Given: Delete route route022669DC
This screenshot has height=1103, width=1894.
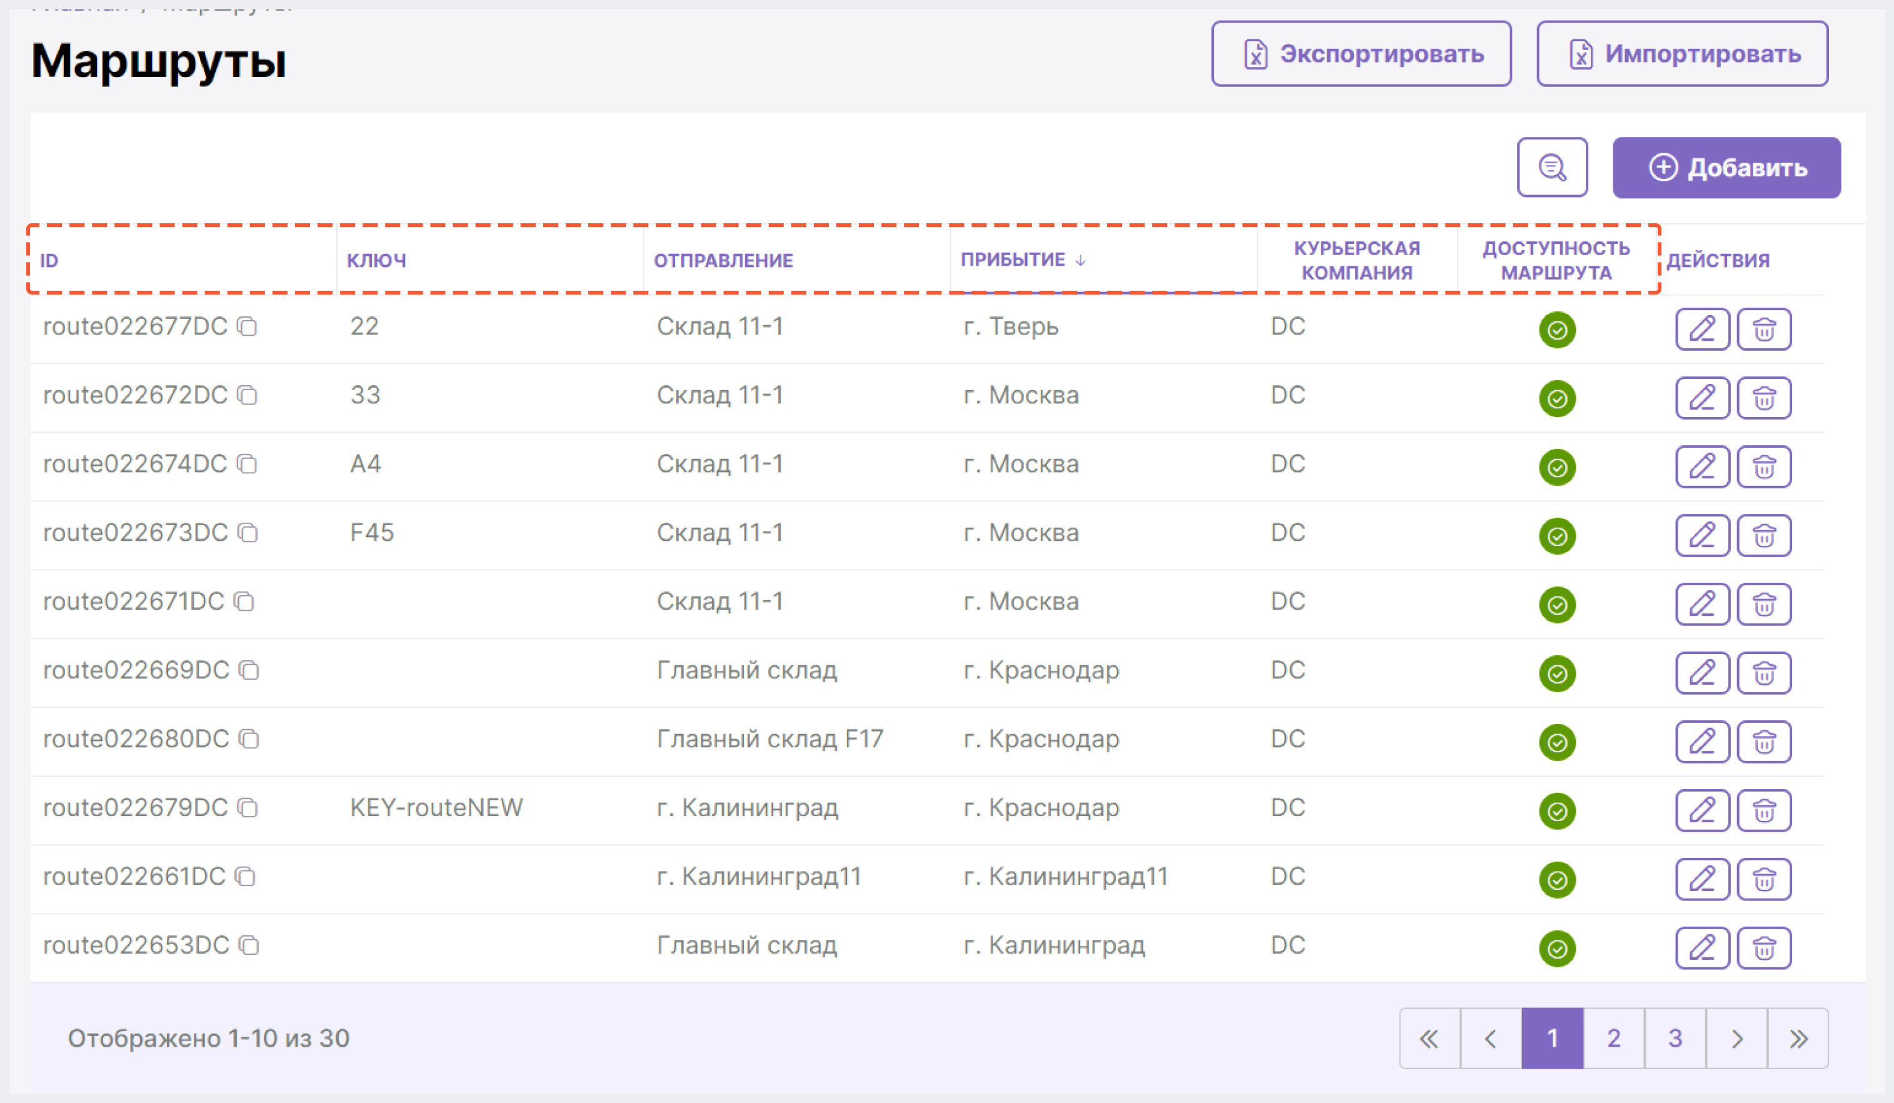Looking at the screenshot, I should [1764, 673].
